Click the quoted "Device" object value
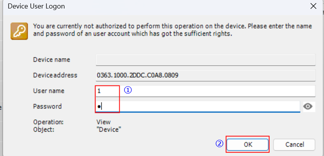The image size is (324, 156). click(109, 129)
